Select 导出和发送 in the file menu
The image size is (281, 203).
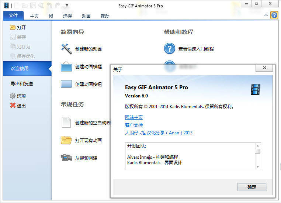click(22, 83)
